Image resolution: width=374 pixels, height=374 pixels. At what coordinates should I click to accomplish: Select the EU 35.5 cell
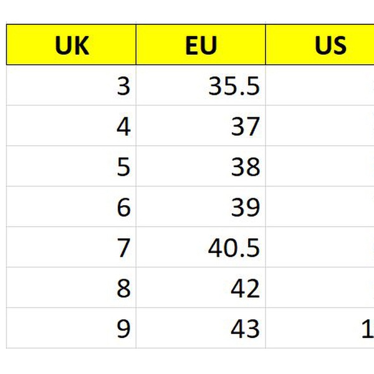[201, 86]
